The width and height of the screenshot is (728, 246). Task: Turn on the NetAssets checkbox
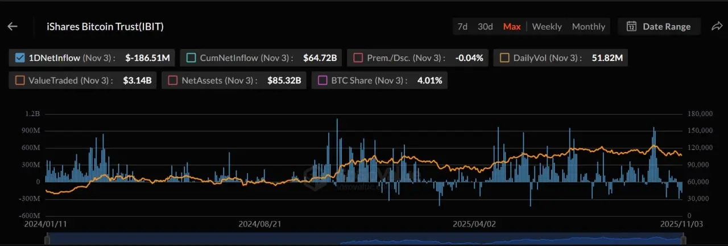pyautogui.click(x=173, y=80)
